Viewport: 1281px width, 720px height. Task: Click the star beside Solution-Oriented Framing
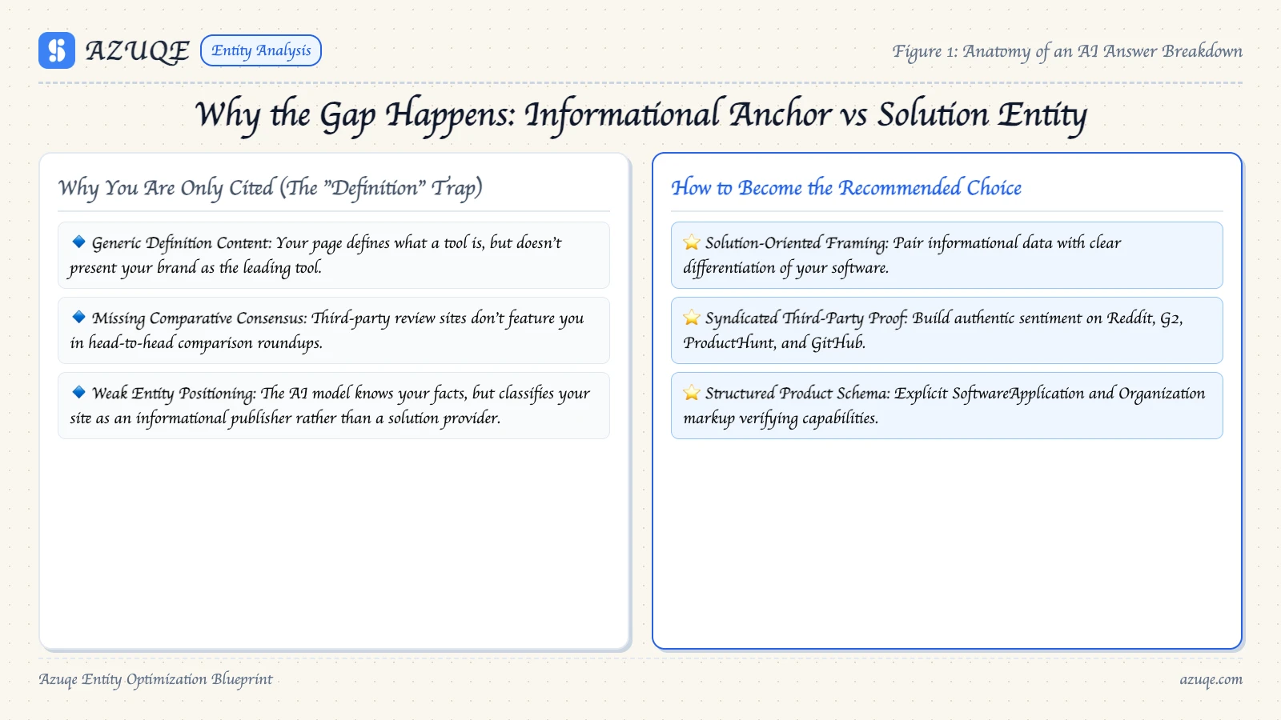(692, 242)
